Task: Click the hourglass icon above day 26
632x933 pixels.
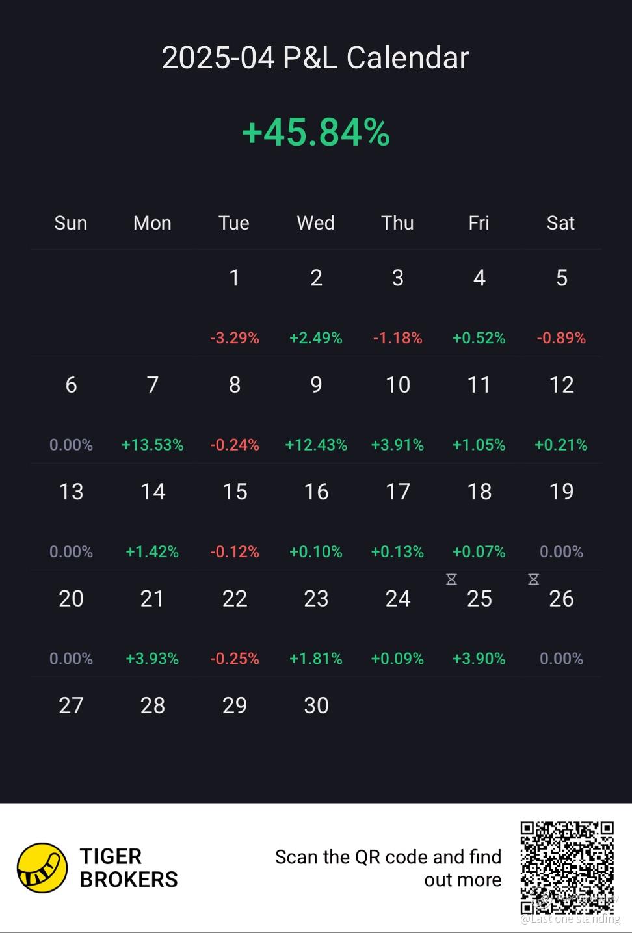Action: (533, 579)
